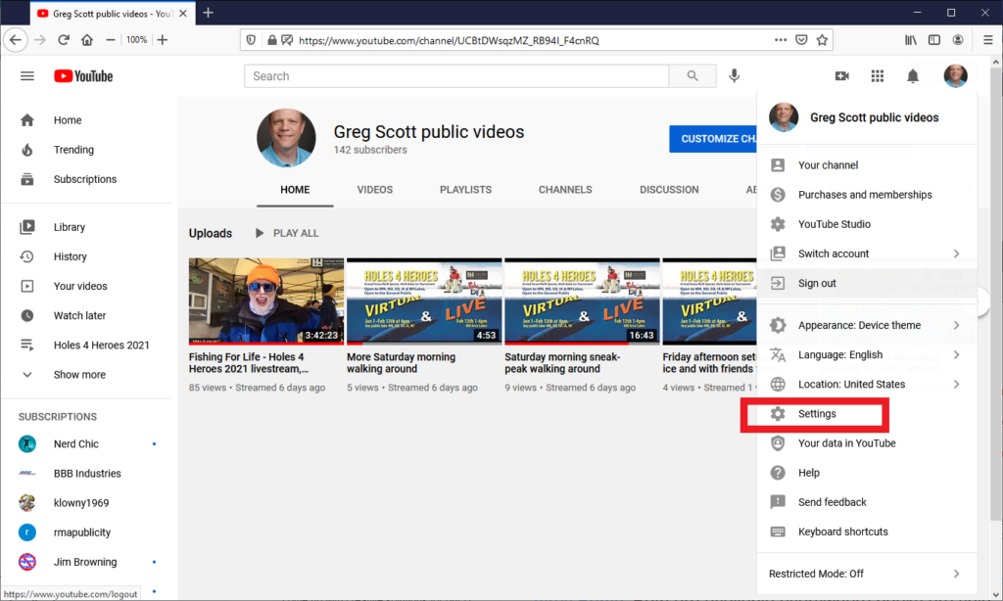Open Help from the account menu
The image size is (1003, 601).
point(867,473)
